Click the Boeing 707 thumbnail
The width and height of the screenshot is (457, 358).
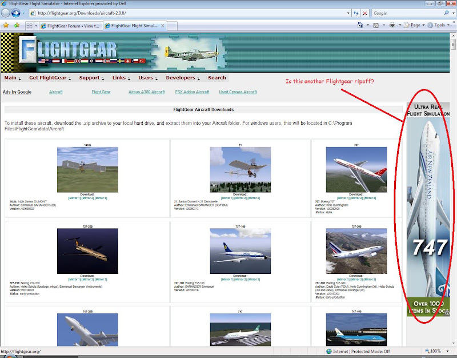[x=356, y=169]
